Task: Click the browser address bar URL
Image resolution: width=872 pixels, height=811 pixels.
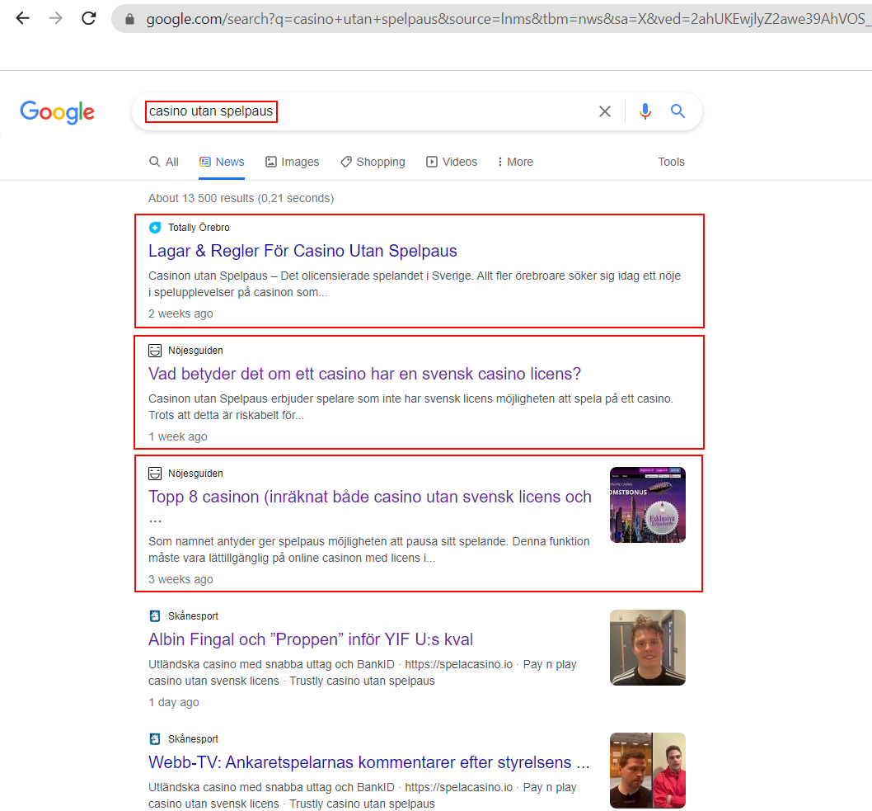Action: coord(495,18)
